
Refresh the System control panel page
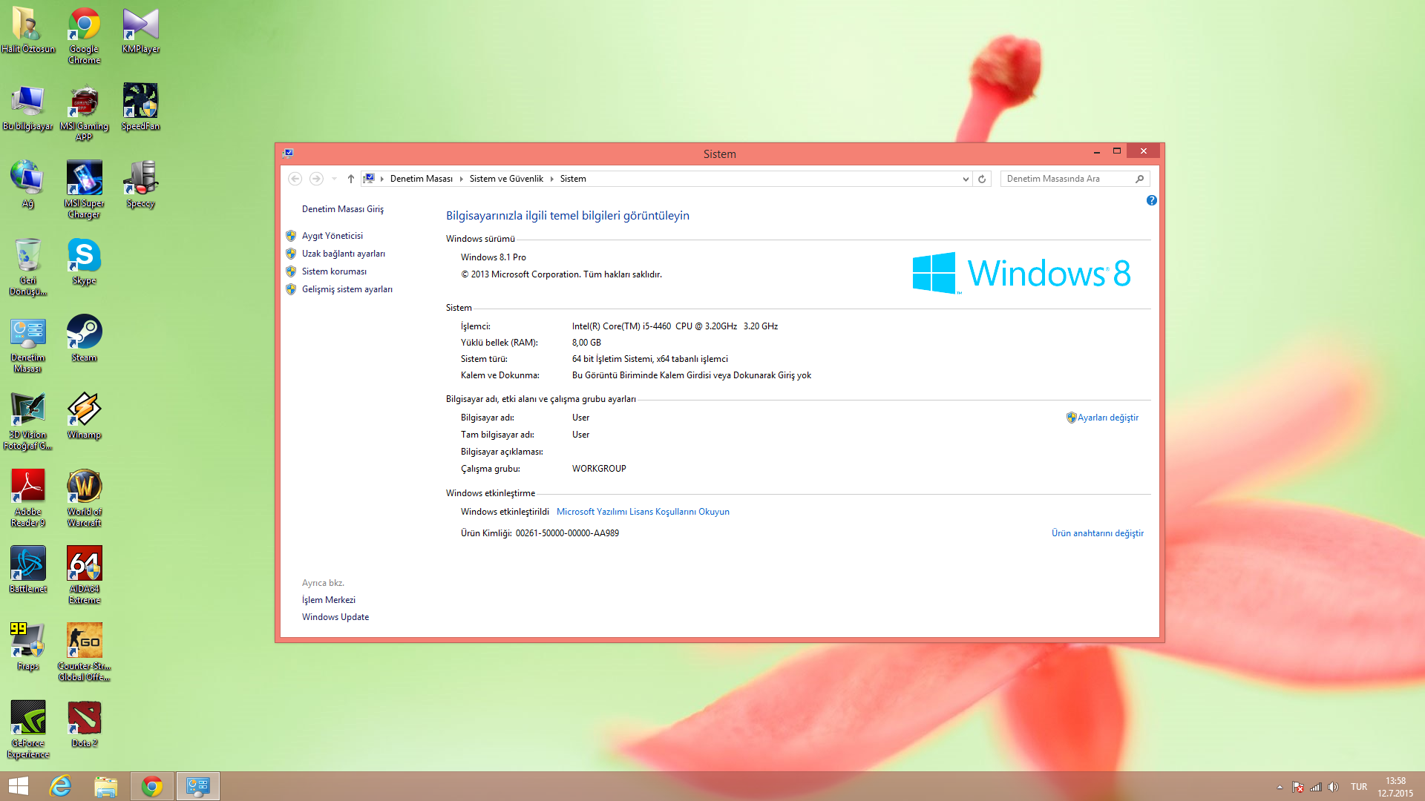click(982, 179)
